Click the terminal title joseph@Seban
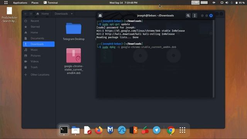 pos(156,15)
